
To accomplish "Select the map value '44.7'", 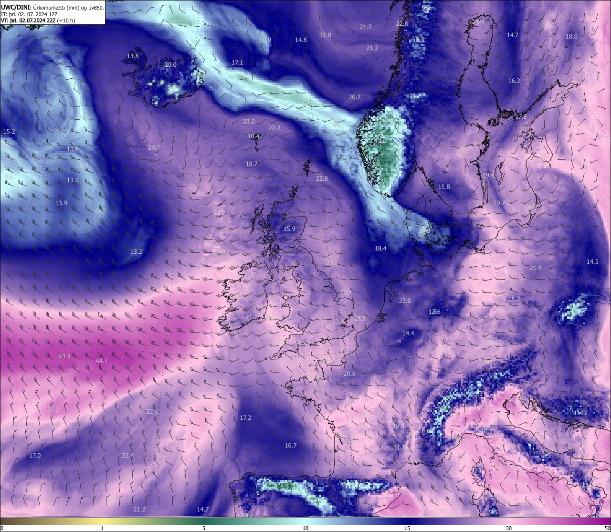I will tap(102, 361).
